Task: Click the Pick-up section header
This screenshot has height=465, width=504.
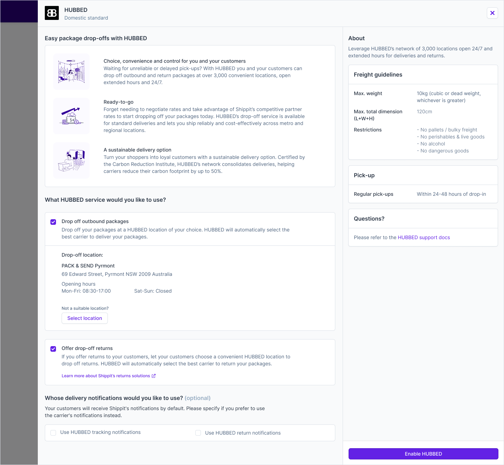Action: [x=364, y=175]
